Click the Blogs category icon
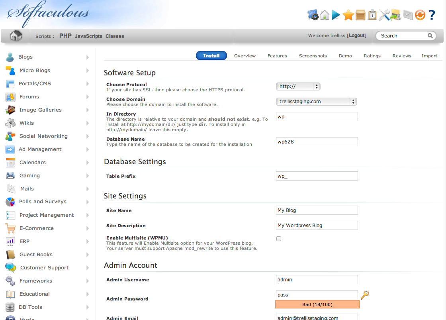The image size is (446, 320). pyautogui.click(x=10, y=57)
